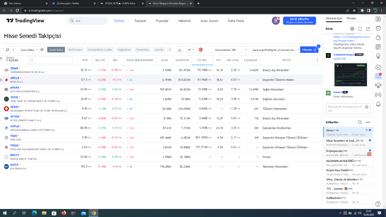Click the $USDTTRY link in chat
The image size is (386, 217).
(340, 59)
